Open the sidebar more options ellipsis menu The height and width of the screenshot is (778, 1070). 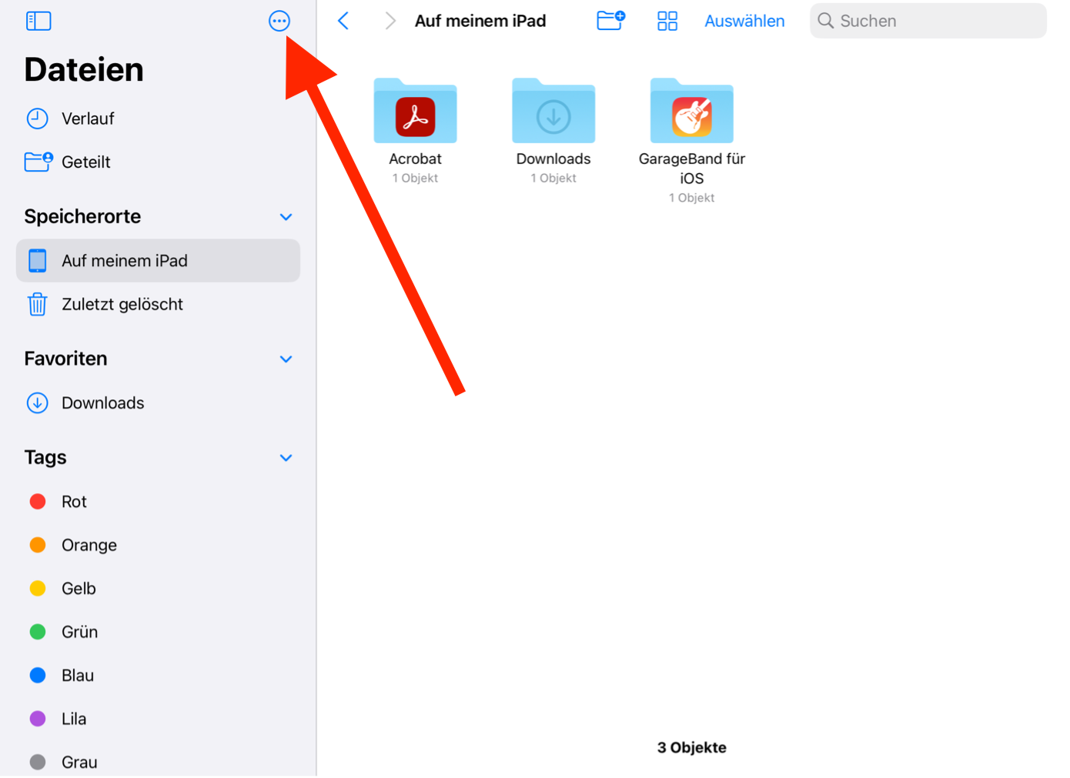[279, 21]
